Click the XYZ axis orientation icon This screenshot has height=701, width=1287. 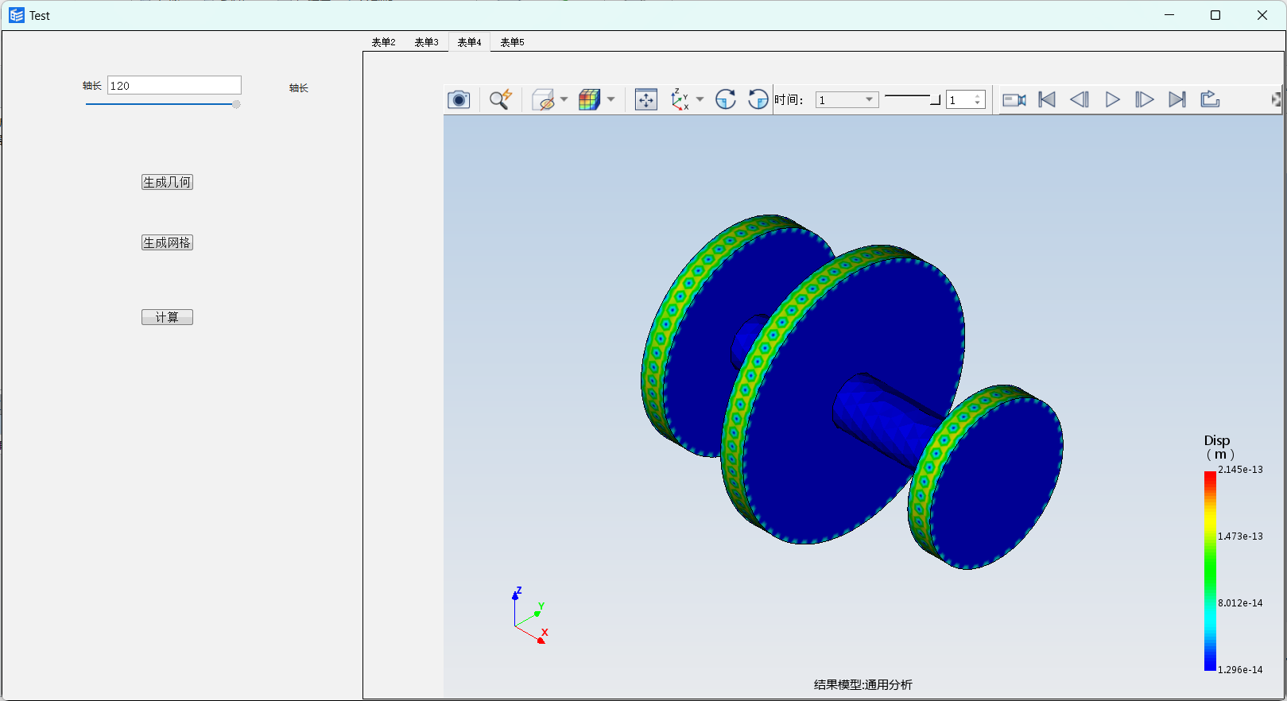tap(680, 99)
